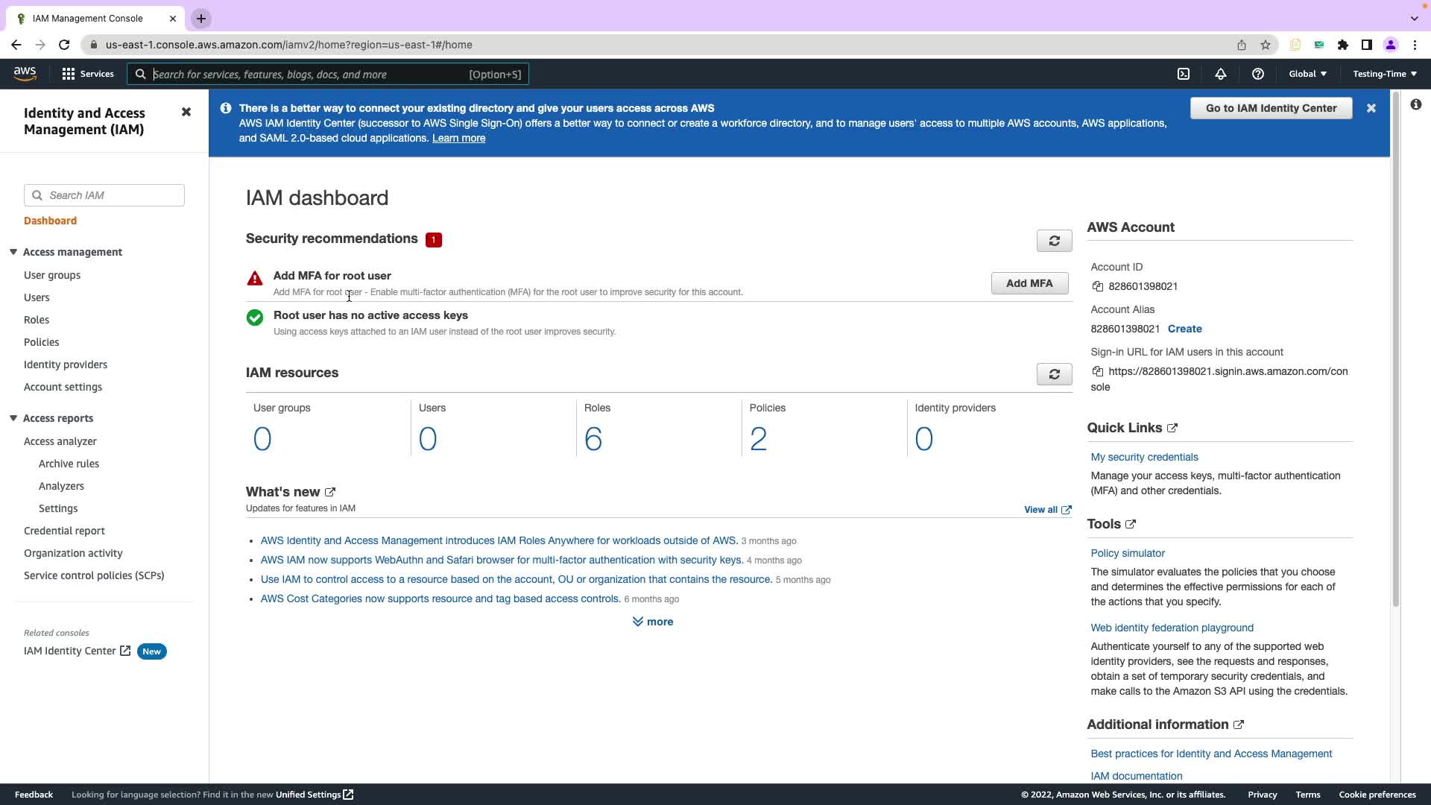Open Policies in the sidebar
Viewport: 1431px width, 805px height.
point(42,342)
